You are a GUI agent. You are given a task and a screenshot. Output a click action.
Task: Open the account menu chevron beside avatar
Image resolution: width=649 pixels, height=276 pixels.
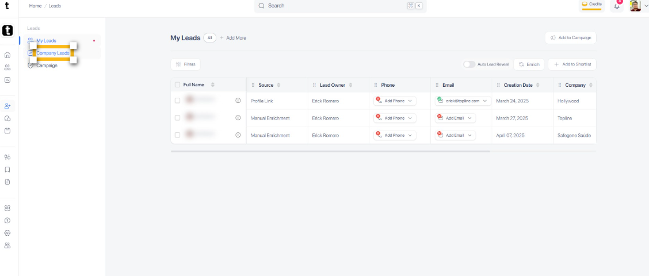[646, 6]
